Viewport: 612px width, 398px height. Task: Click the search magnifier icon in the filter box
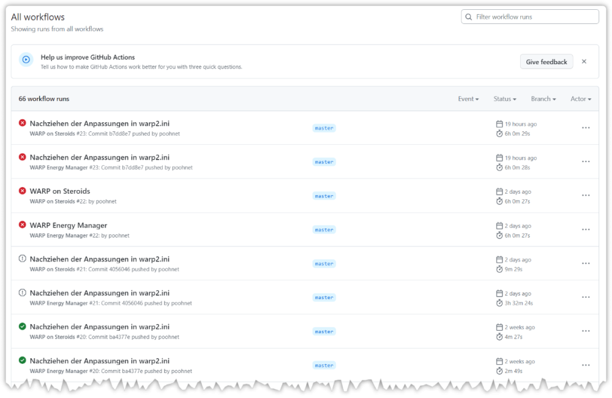pyautogui.click(x=469, y=17)
